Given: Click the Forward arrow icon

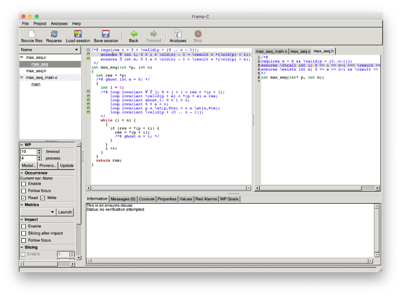Looking at the screenshot, I should [153, 34].
